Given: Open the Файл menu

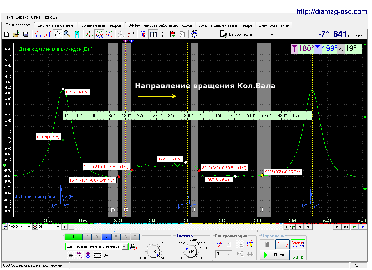Looking at the screenshot, I should pos(8,17).
